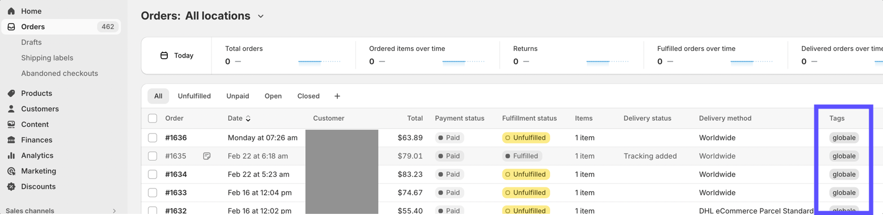Click Paid badge on order #1636
The height and width of the screenshot is (215, 883).
click(449, 137)
